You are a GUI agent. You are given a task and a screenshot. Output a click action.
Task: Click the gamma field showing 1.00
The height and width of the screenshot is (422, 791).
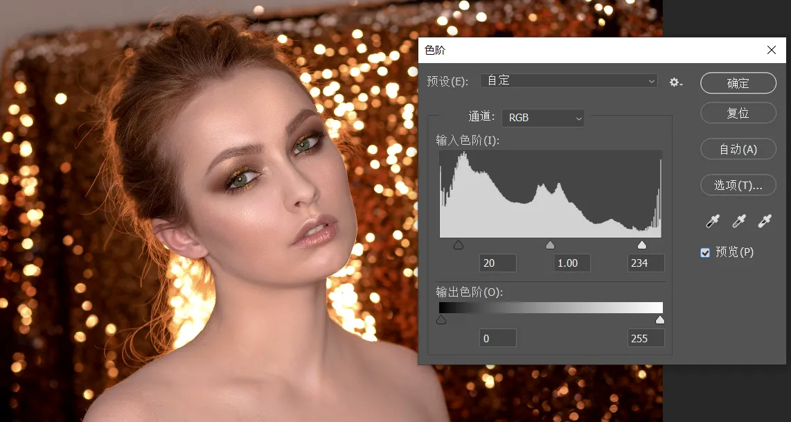click(x=571, y=263)
